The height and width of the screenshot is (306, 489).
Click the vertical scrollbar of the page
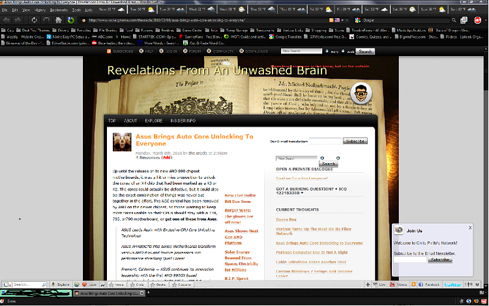(486, 167)
